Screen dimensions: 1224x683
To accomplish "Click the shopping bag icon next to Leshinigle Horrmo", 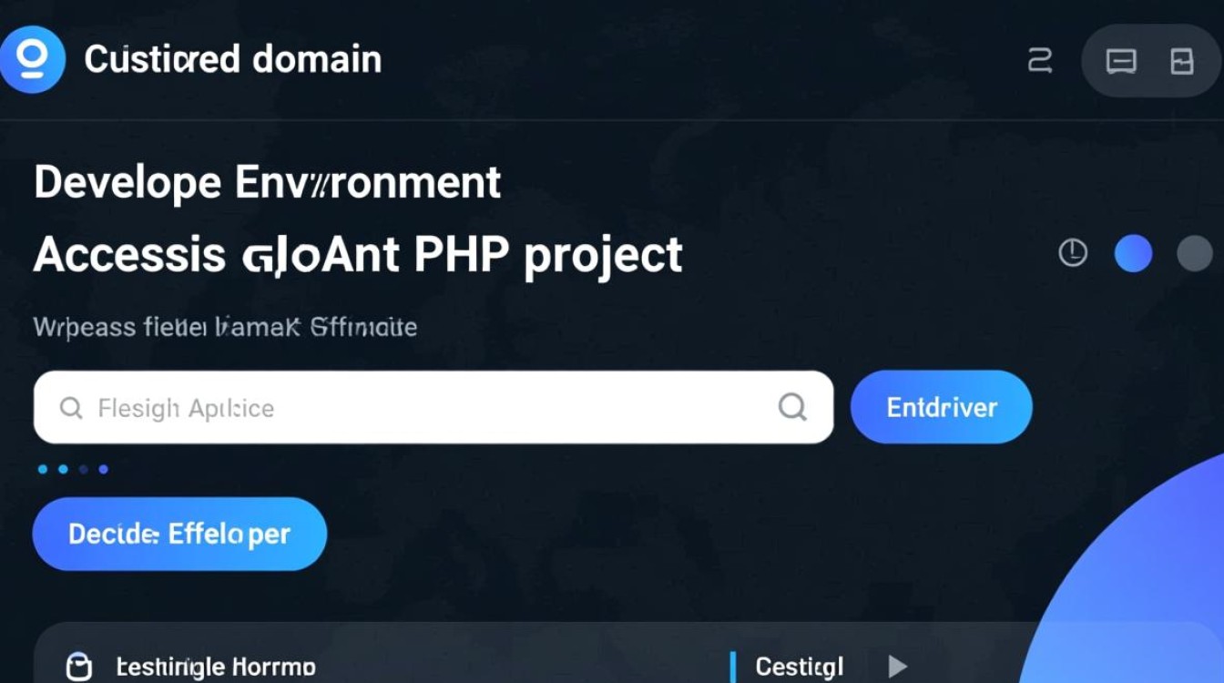I will 80,666.
